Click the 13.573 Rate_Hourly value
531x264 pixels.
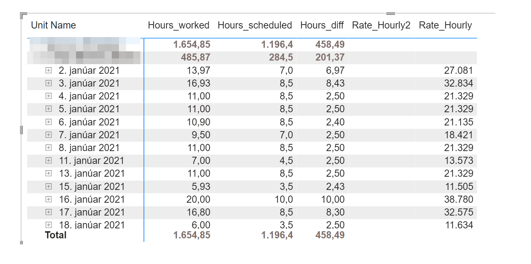[x=459, y=161]
